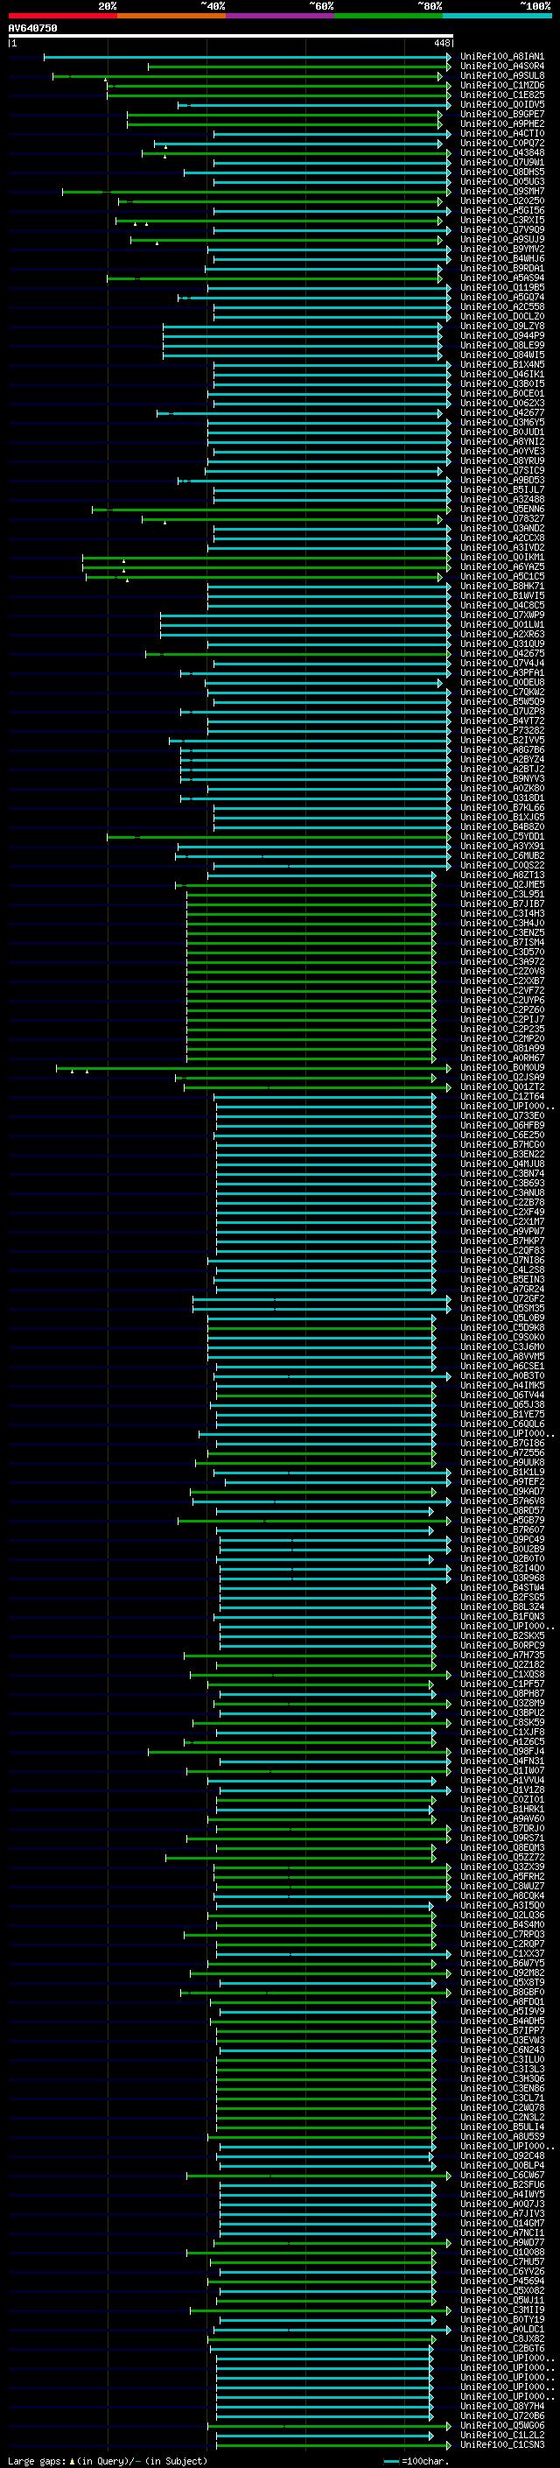Click the red 20% identity color bar
Screen dimensions: 560x2468
pos(62,16)
